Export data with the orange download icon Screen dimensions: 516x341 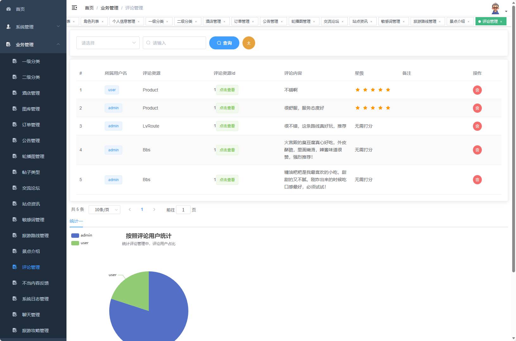[249, 43]
